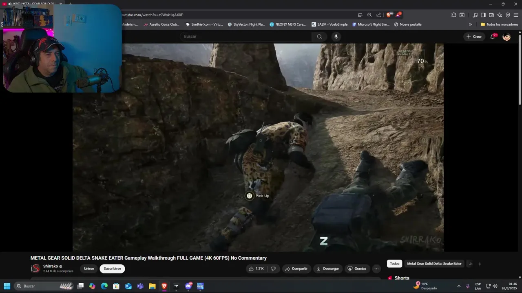Screen dimensions: 522x293
Task: Open the browser extensions puzzle icon
Action: tap(453, 15)
